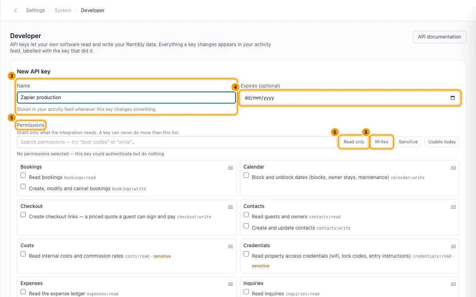Tick Read property access credentials

coord(246,254)
